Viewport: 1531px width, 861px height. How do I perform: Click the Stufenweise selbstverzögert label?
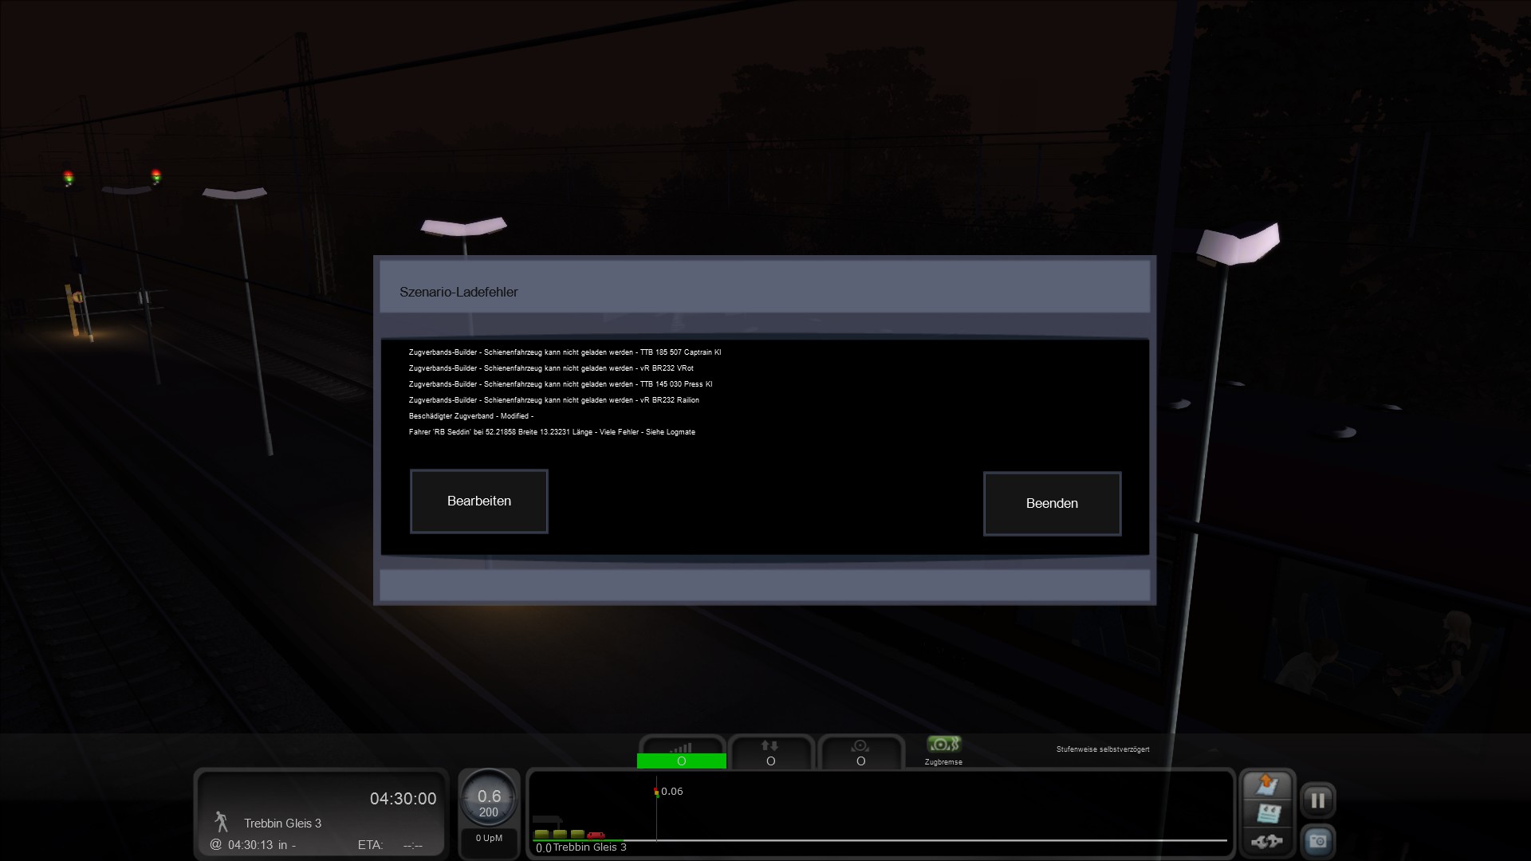click(1102, 749)
